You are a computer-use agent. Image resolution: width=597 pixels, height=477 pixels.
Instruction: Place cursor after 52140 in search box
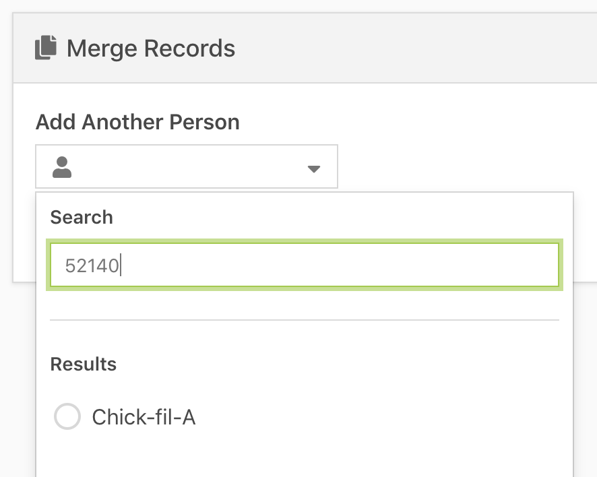121,265
